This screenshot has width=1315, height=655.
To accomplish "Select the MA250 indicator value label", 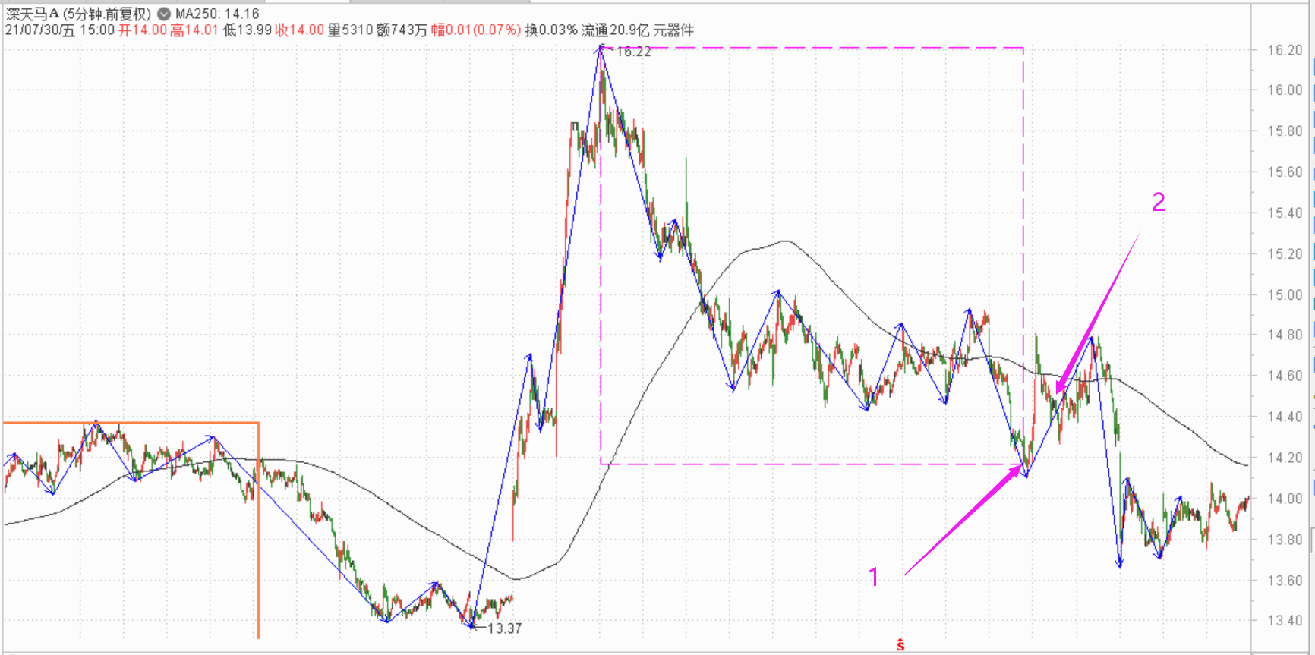I will 217,14.
